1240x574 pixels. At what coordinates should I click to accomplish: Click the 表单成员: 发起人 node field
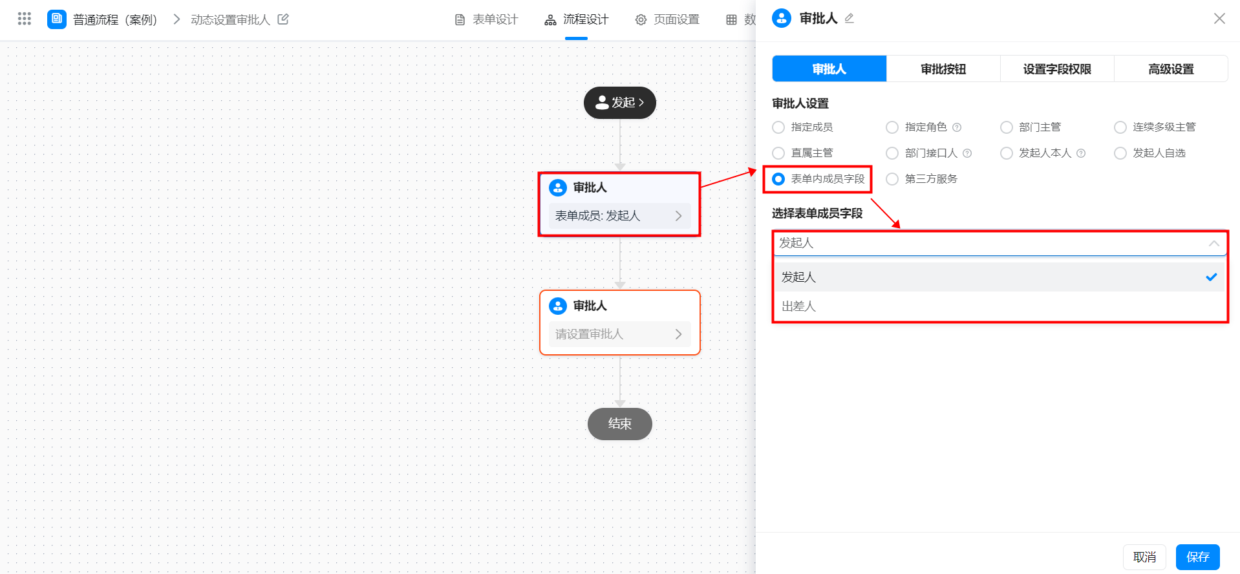(619, 216)
